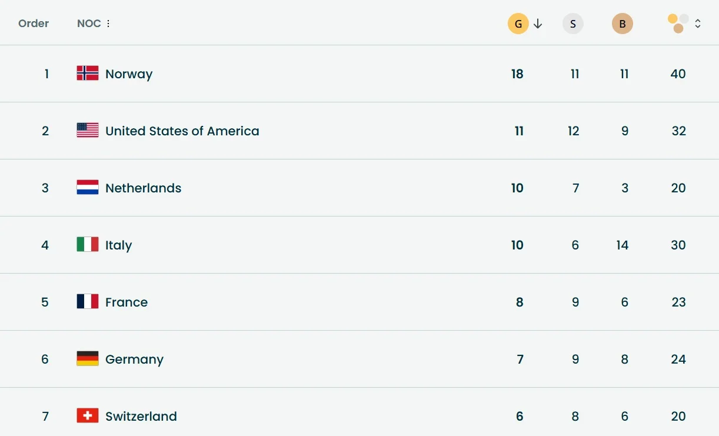This screenshot has width=719, height=436.
Task: Click the NOC column header label
Action: tap(89, 24)
